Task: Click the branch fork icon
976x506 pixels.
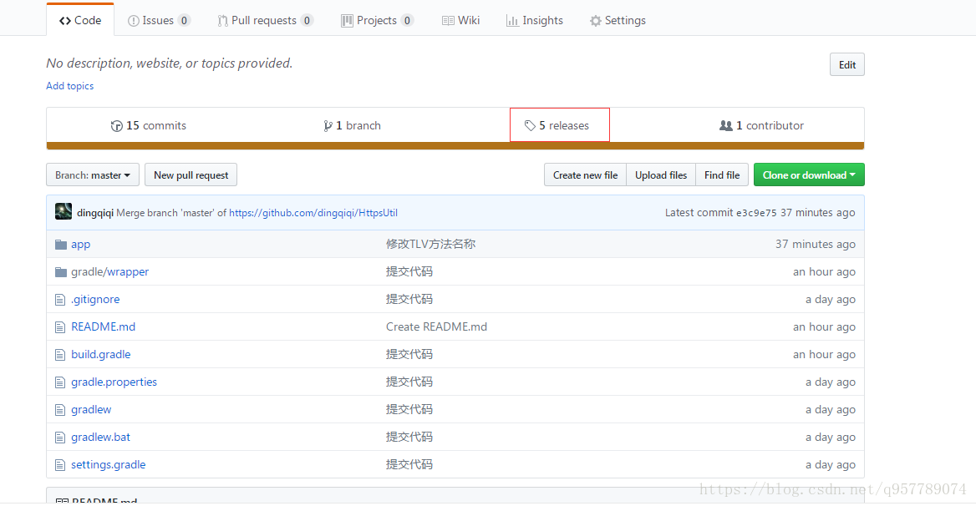Action: point(328,126)
